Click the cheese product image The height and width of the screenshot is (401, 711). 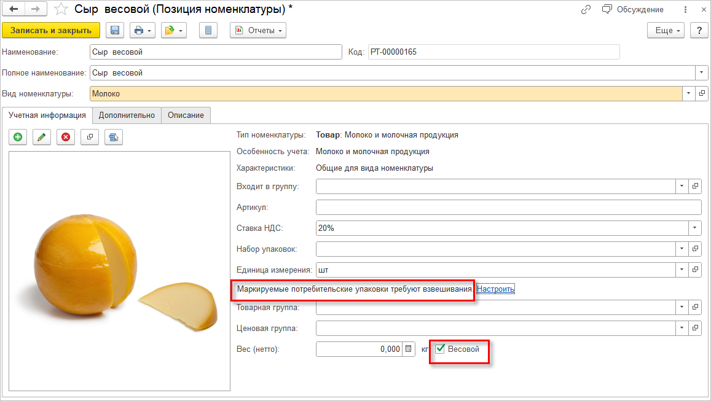(119, 271)
